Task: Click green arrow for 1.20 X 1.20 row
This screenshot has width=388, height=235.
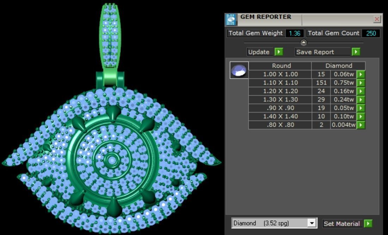Action: tap(361, 91)
